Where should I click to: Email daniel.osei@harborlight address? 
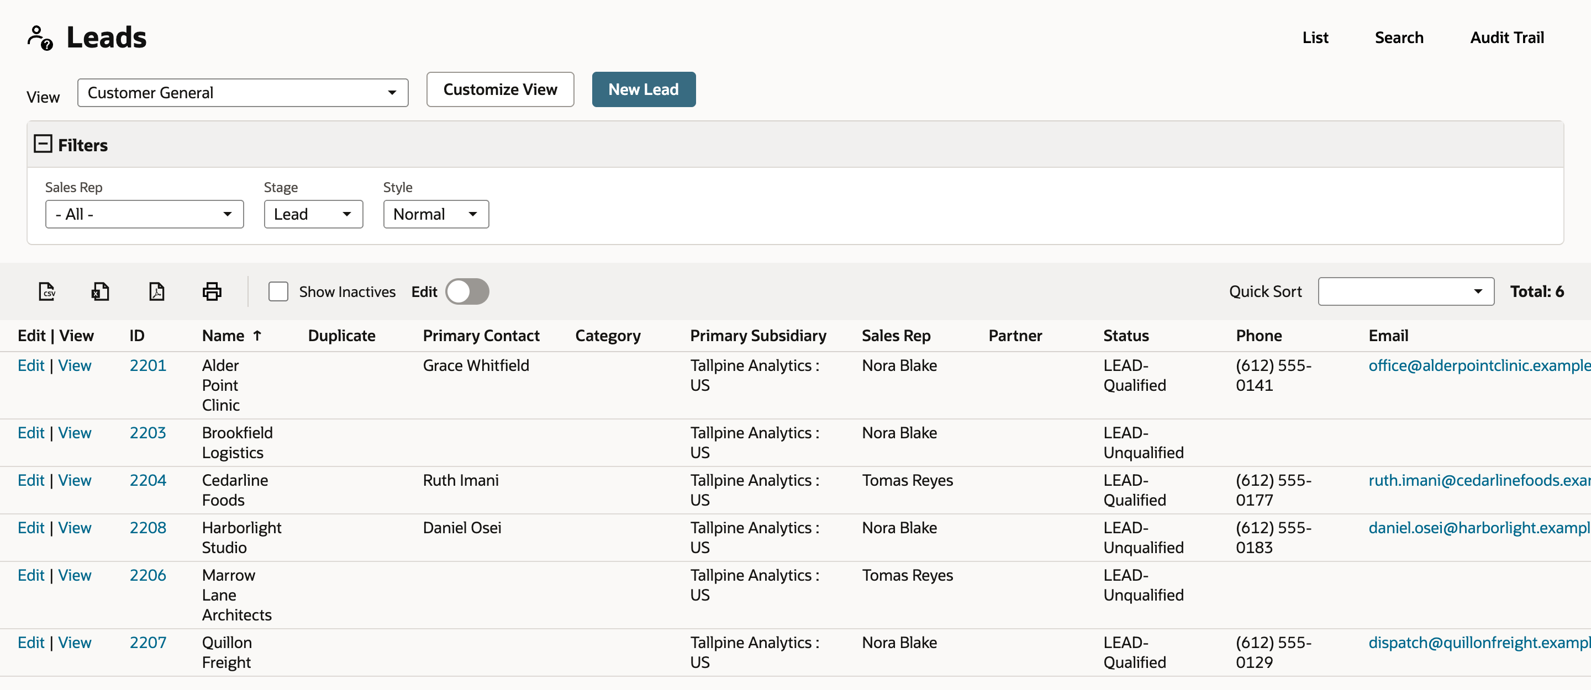coord(1479,528)
